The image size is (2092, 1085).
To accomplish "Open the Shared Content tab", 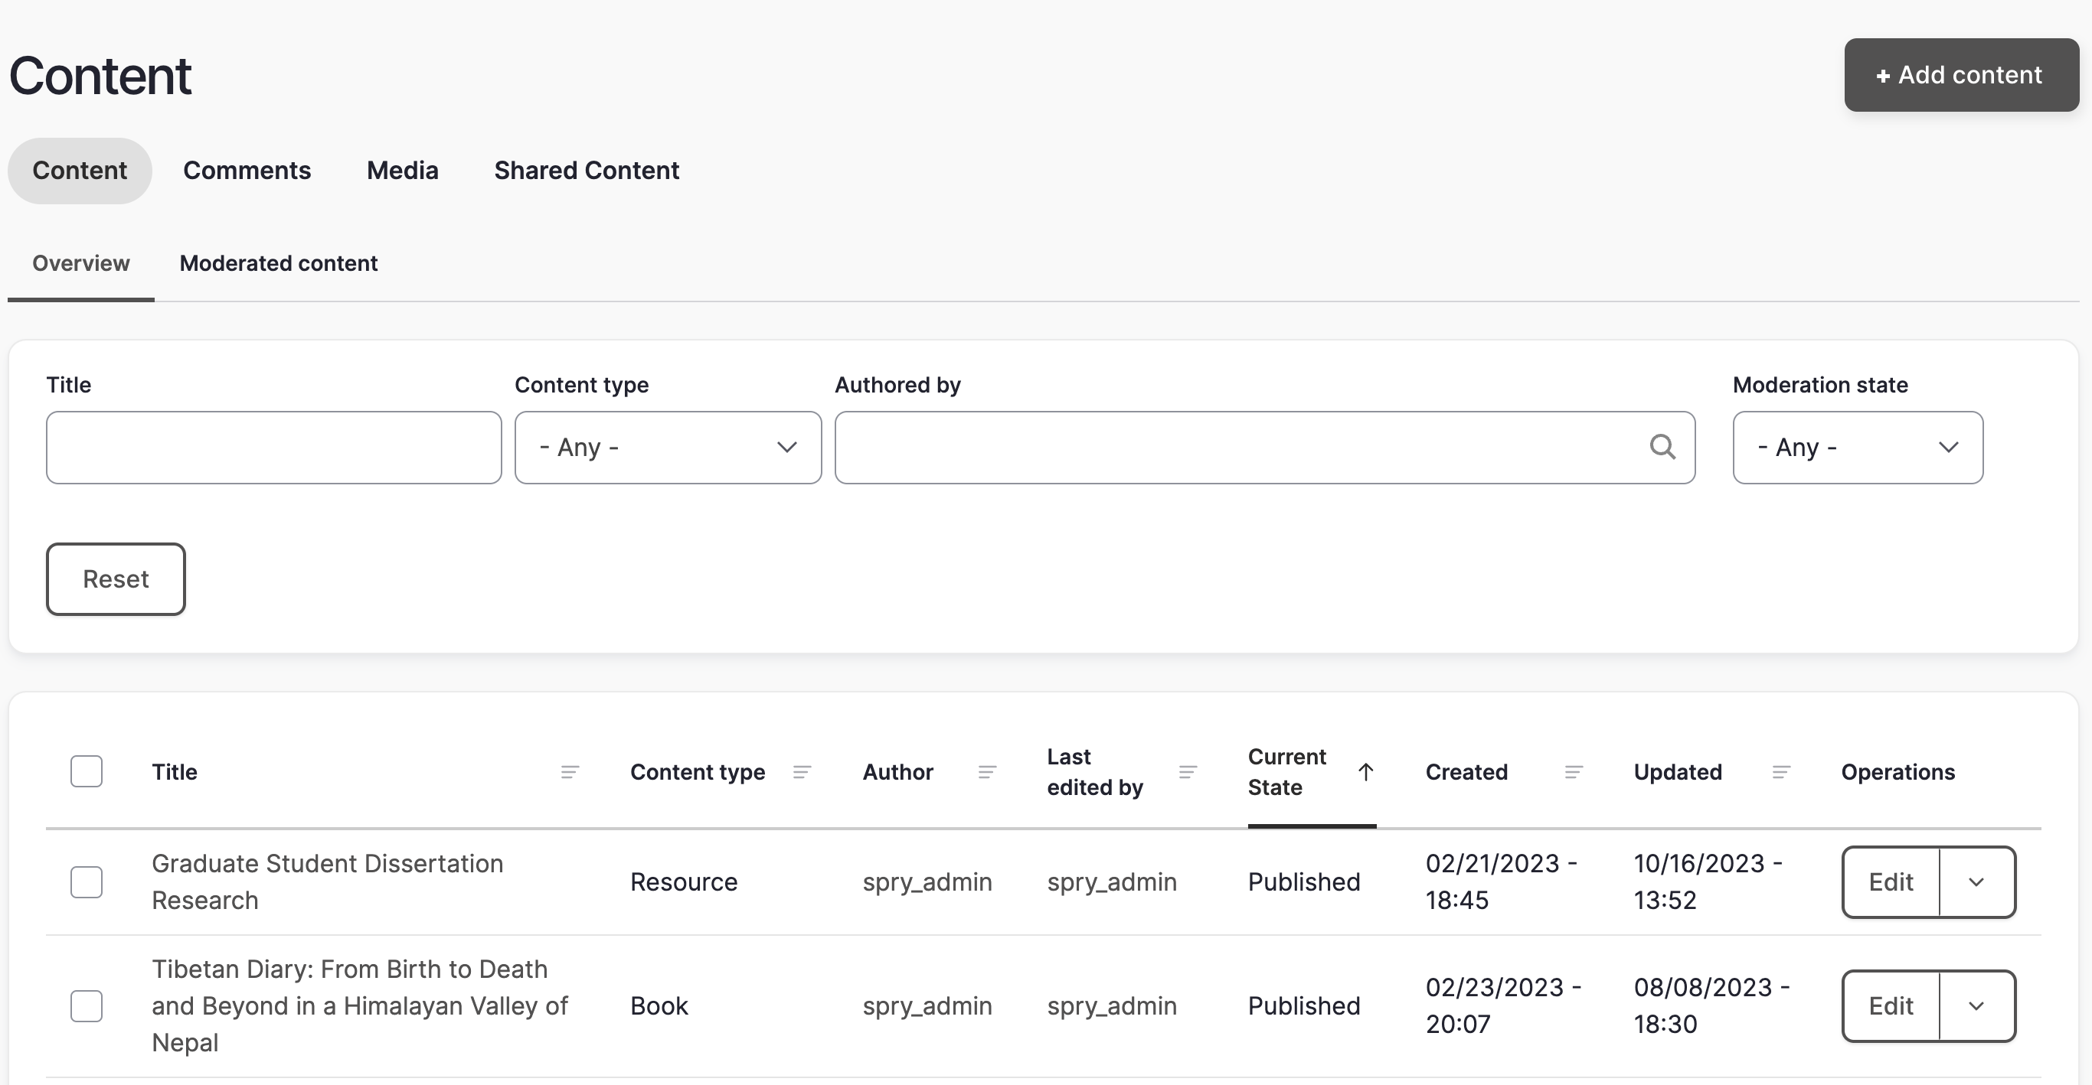I will (x=587, y=171).
